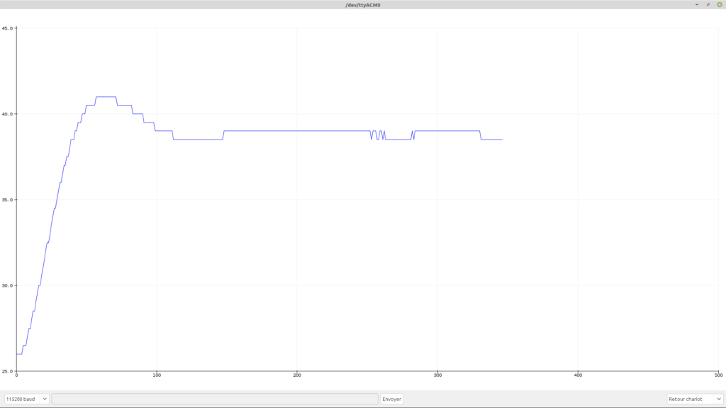This screenshot has height=408, width=726.
Task: Click the 40.0 Y-axis label
Action: click(x=7, y=114)
